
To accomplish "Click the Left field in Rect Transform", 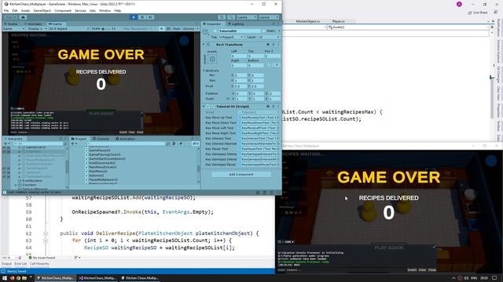I will (239, 56).
